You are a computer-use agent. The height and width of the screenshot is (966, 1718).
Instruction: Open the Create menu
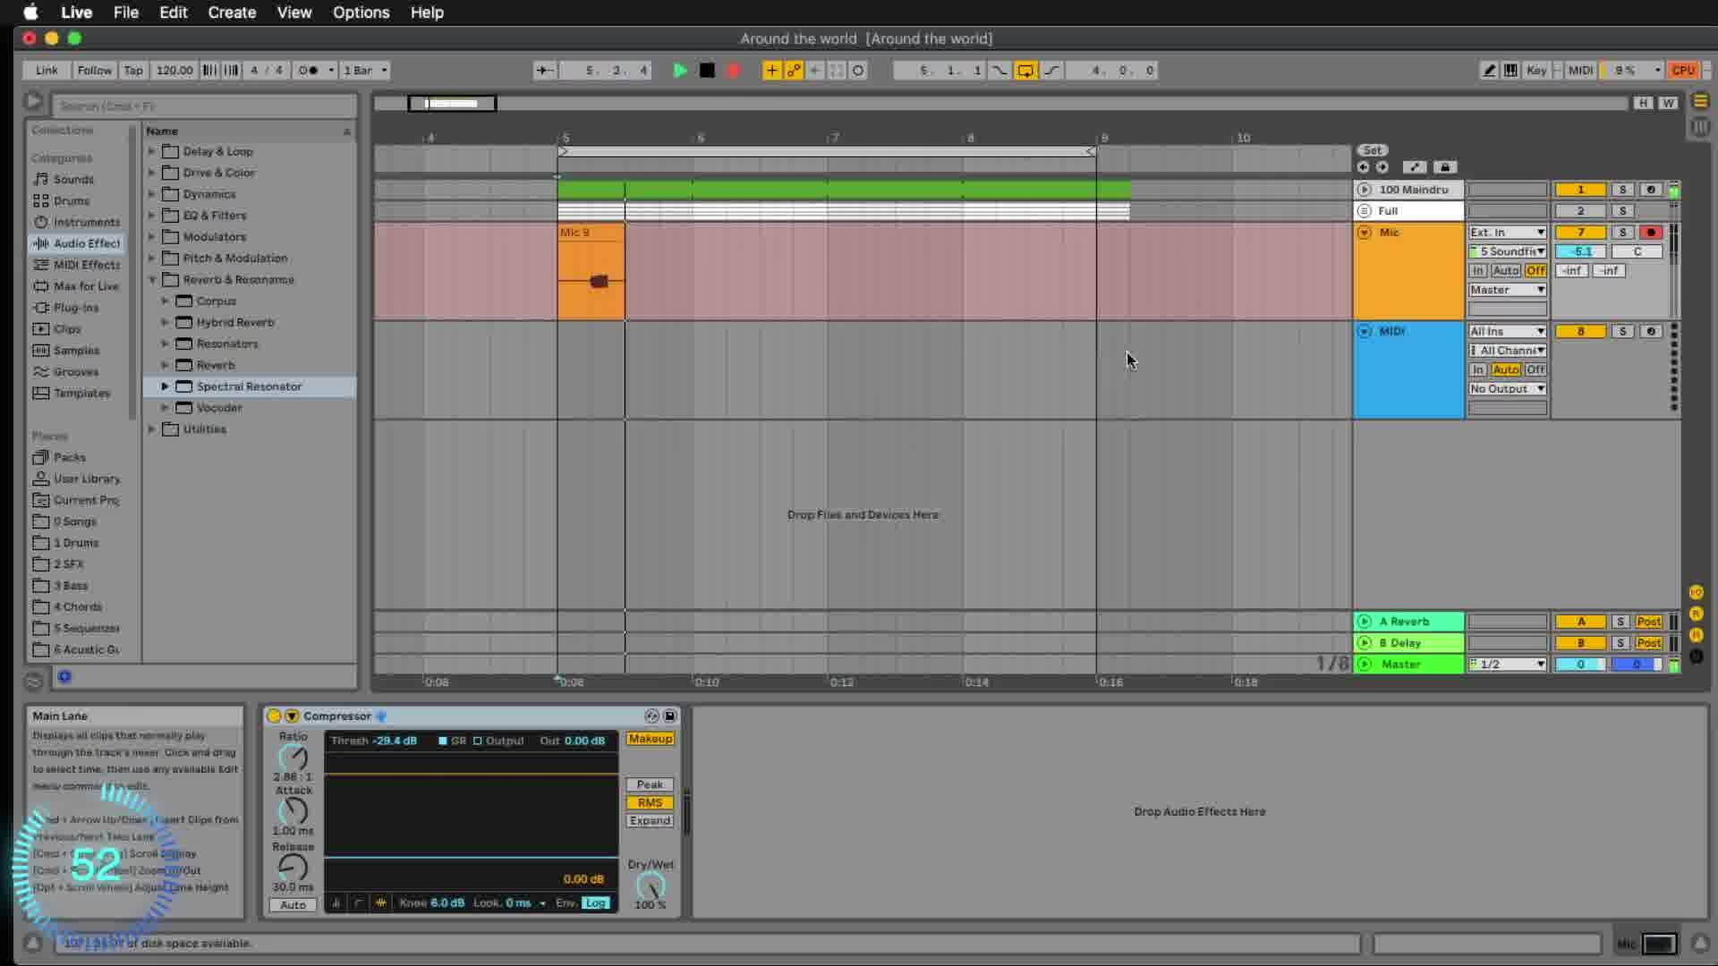tap(232, 13)
